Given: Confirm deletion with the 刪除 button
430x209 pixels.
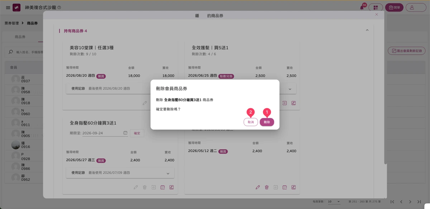Looking at the screenshot, I should 267,122.
